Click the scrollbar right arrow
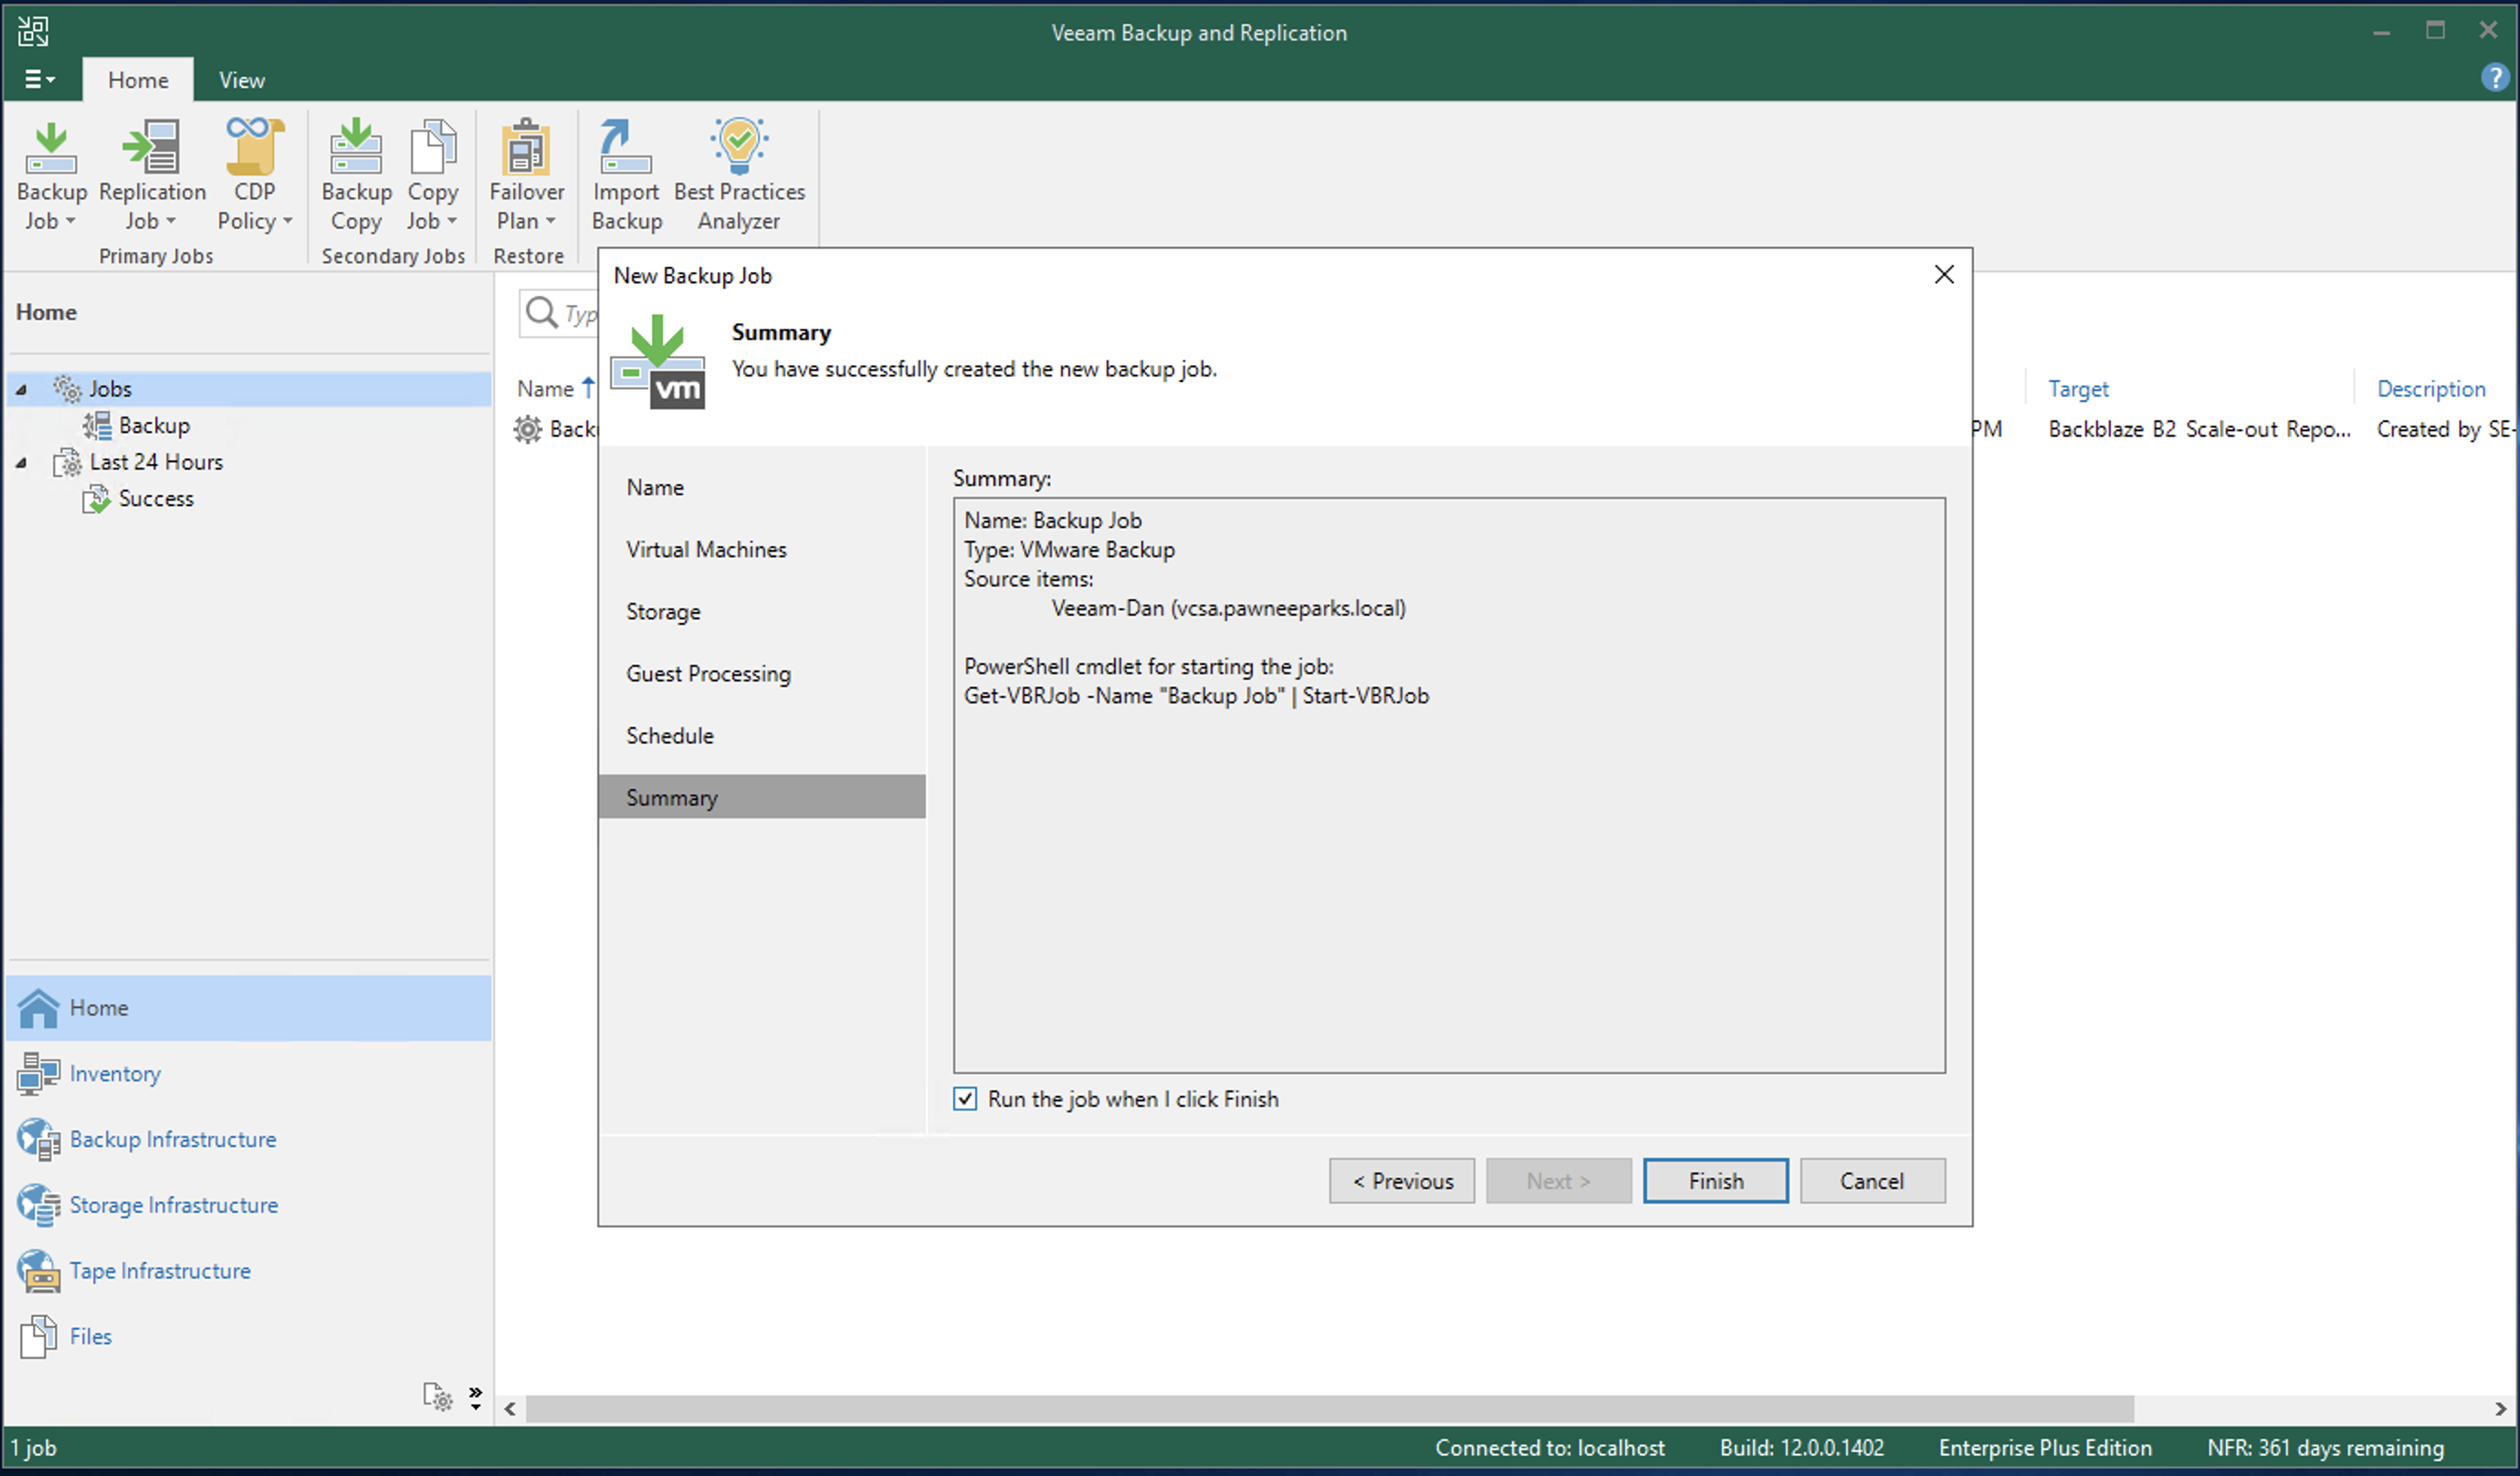Viewport: 2520px width, 1476px height. coord(2500,1409)
